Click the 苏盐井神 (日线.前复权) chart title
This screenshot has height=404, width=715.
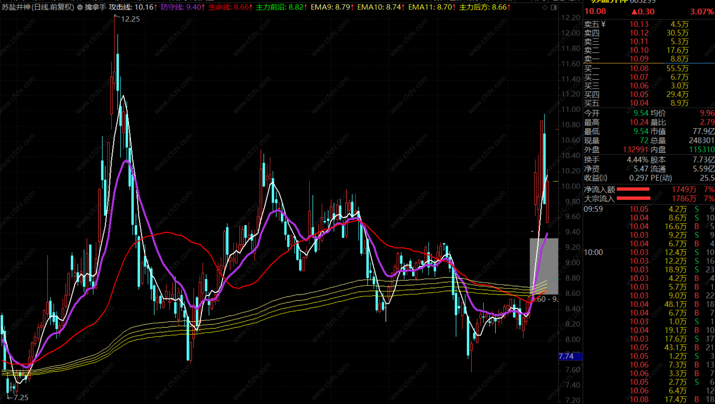tap(38, 7)
